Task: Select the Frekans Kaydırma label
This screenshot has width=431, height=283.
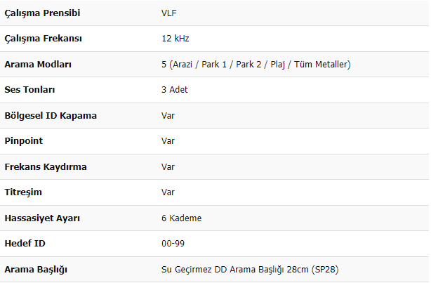Action: coord(46,167)
